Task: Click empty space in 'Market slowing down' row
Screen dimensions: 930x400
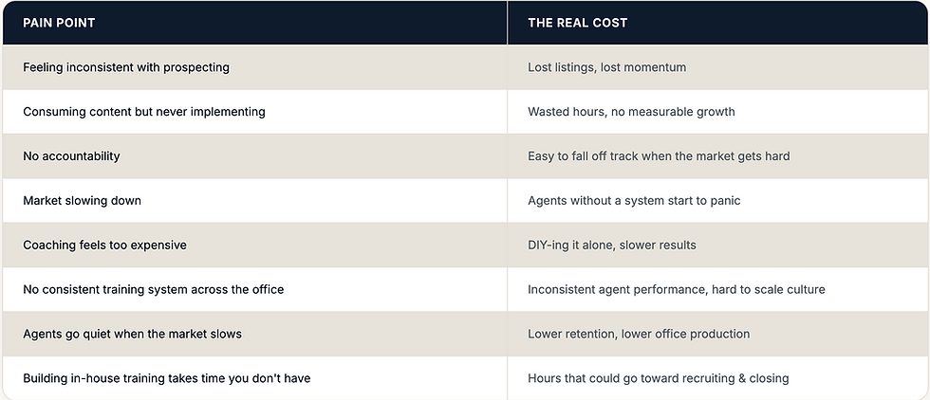Action: click(326, 200)
